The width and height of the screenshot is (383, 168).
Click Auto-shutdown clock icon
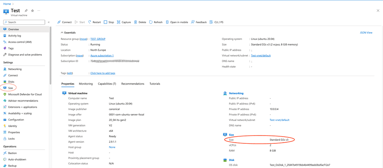[x=5, y=159]
